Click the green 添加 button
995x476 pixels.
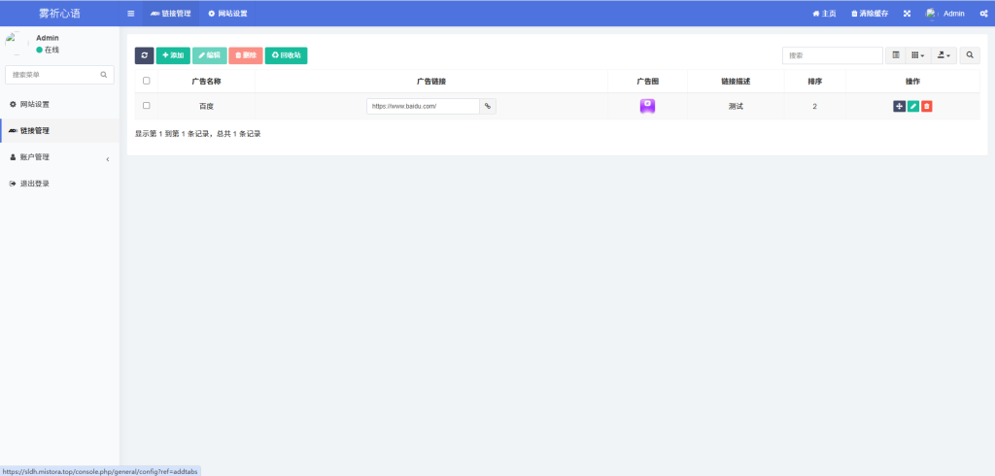pos(173,56)
